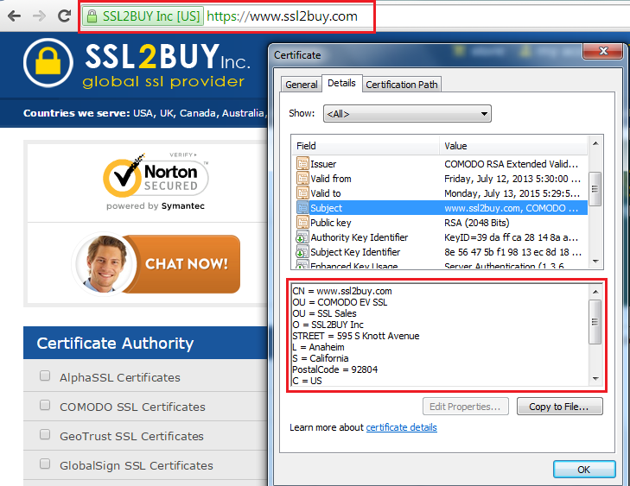Click the Public key field icon
The height and width of the screenshot is (486, 630).
coord(302,223)
